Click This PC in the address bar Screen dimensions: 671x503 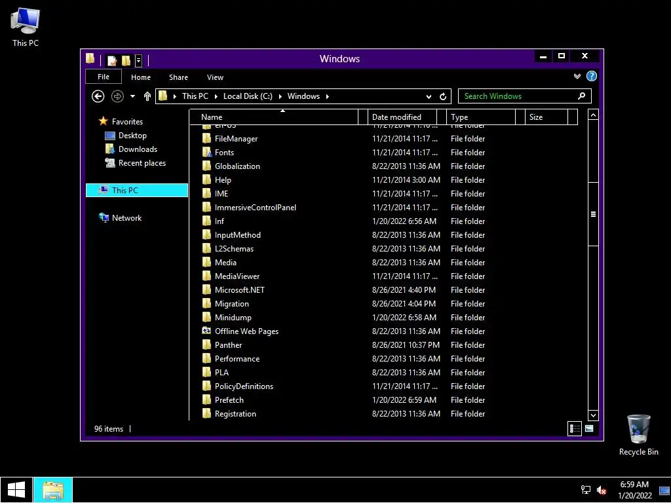tap(195, 96)
